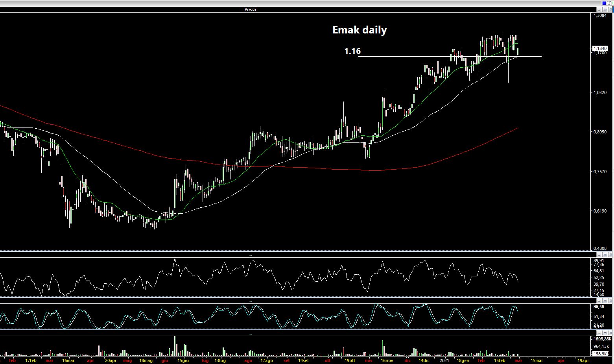Select the 1.16 level annotation text
614x364 pixels.
(352, 51)
